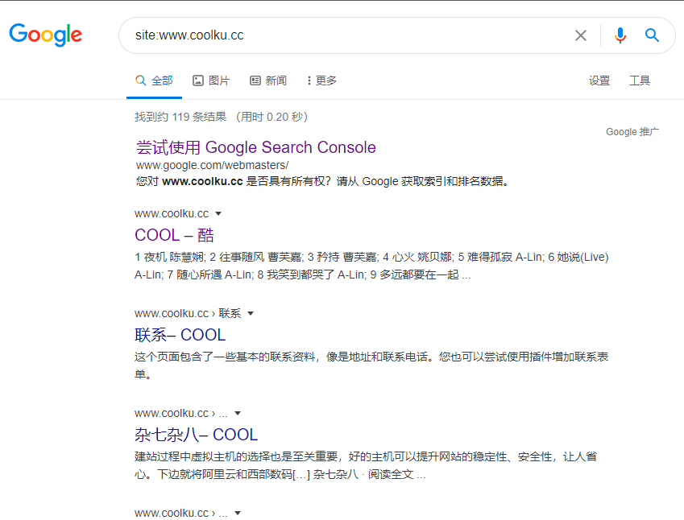
Task: Click inside the search field text
Action: tap(189, 35)
